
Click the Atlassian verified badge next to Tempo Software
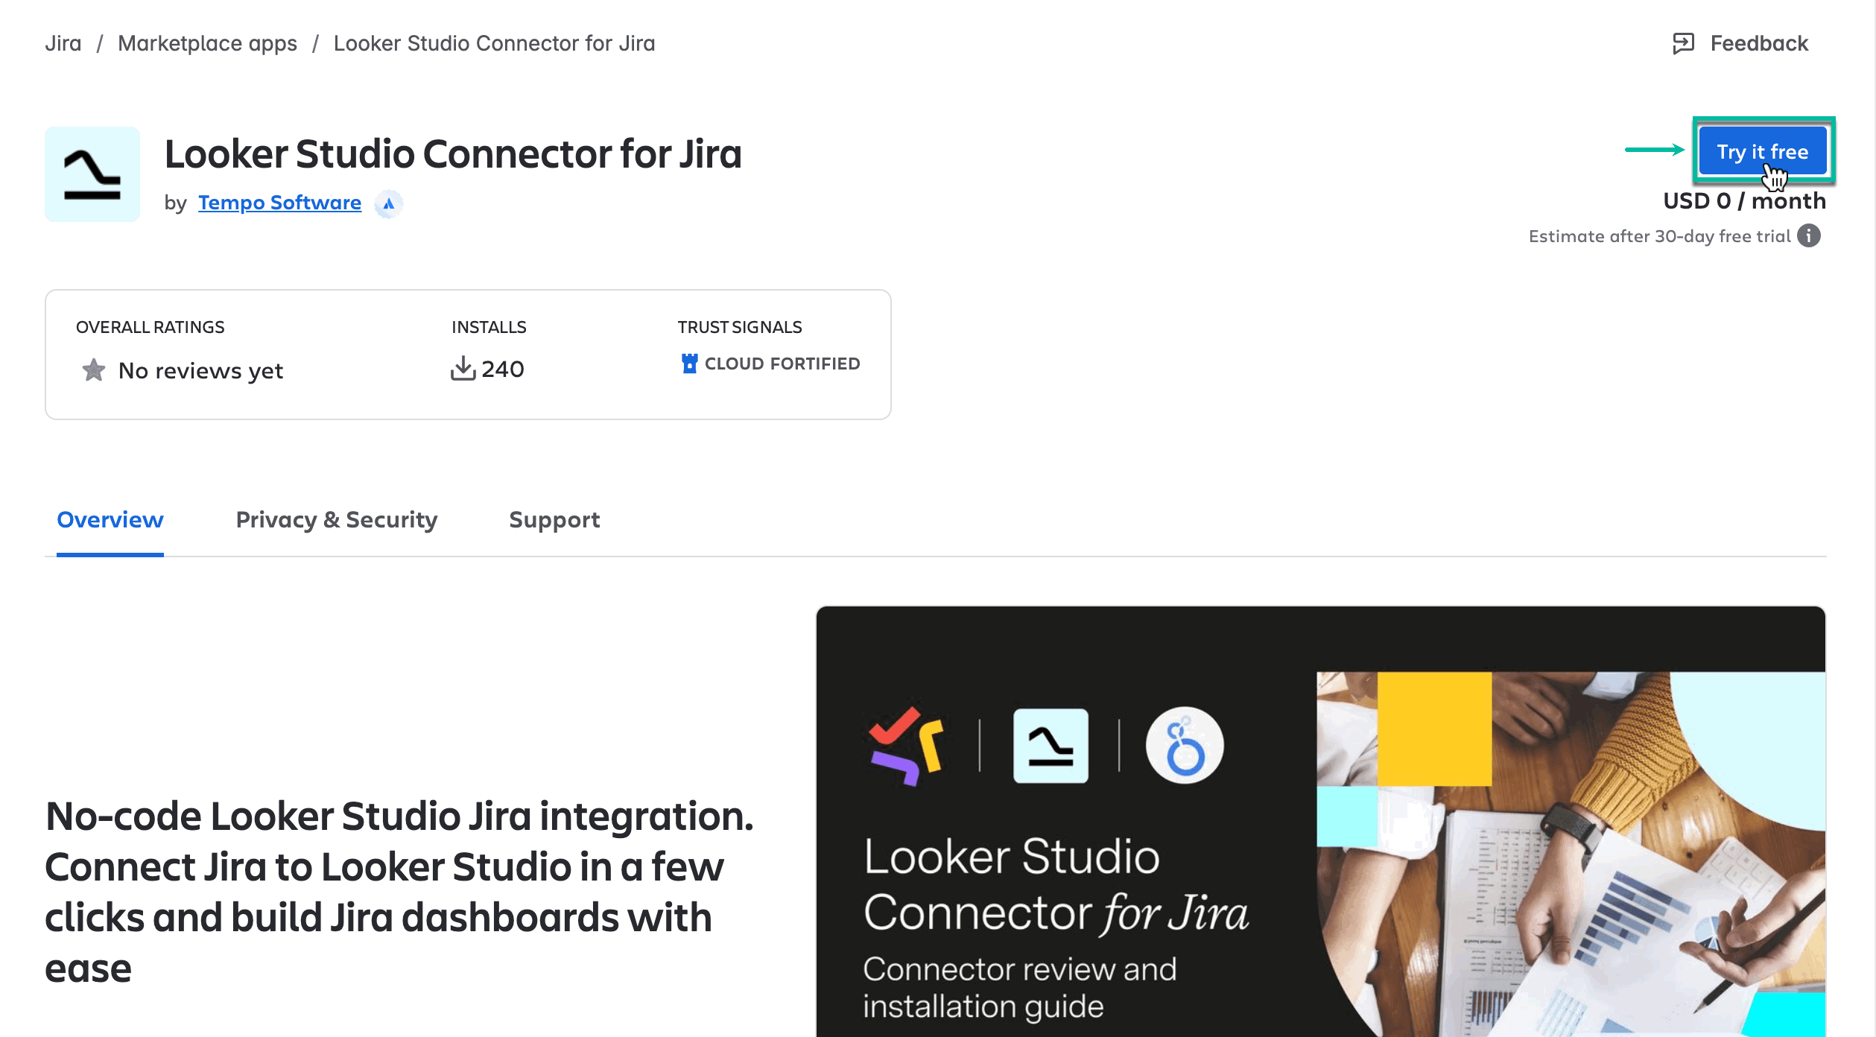[x=389, y=203]
